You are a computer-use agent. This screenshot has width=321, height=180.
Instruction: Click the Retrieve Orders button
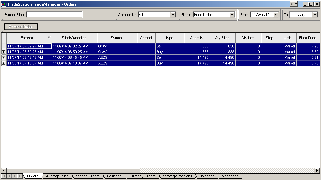[21, 27]
